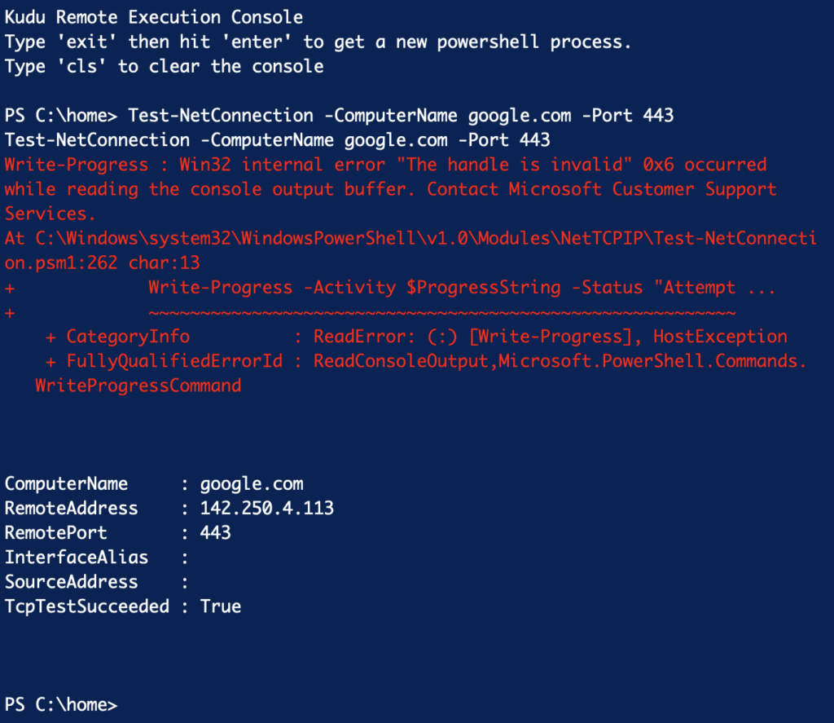Screen dimensions: 834x723
Task: Click the ComputerName value google.com in results
Action: [252, 484]
